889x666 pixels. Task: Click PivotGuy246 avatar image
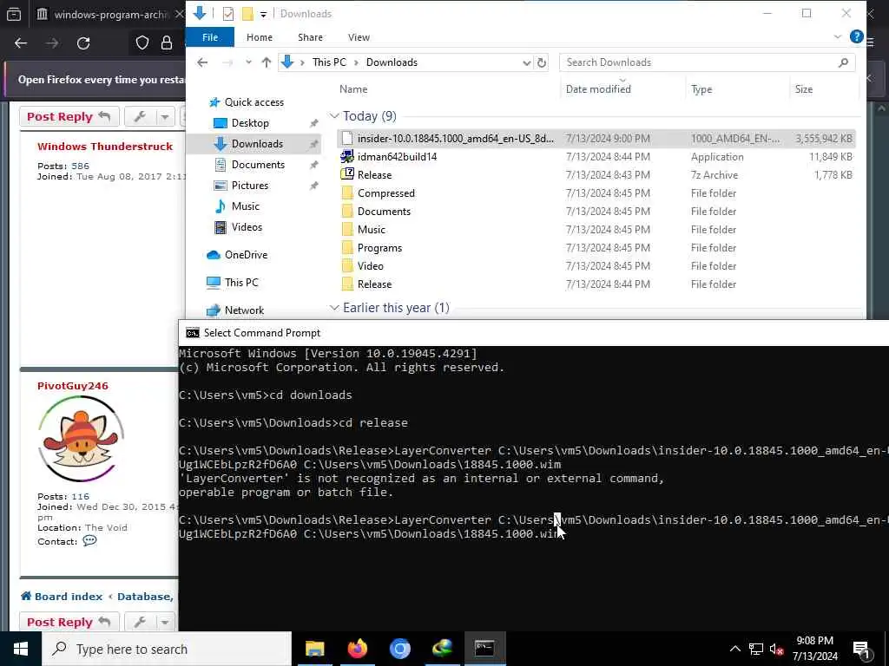point(81,439)
